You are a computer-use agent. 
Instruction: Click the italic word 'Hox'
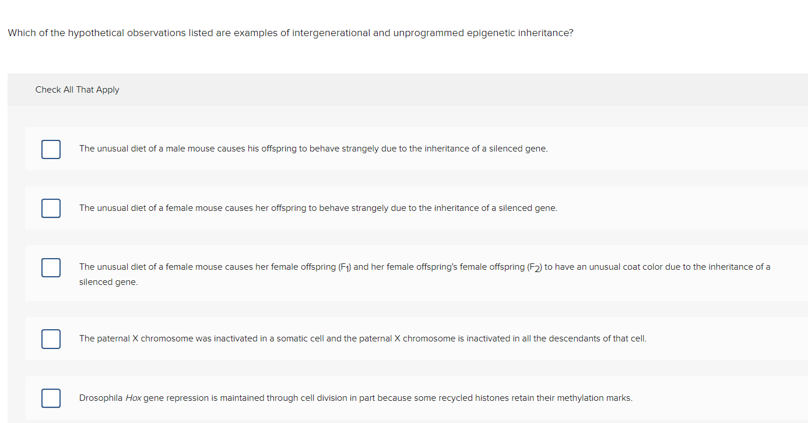pyautogui.click(x=134, y=398)
